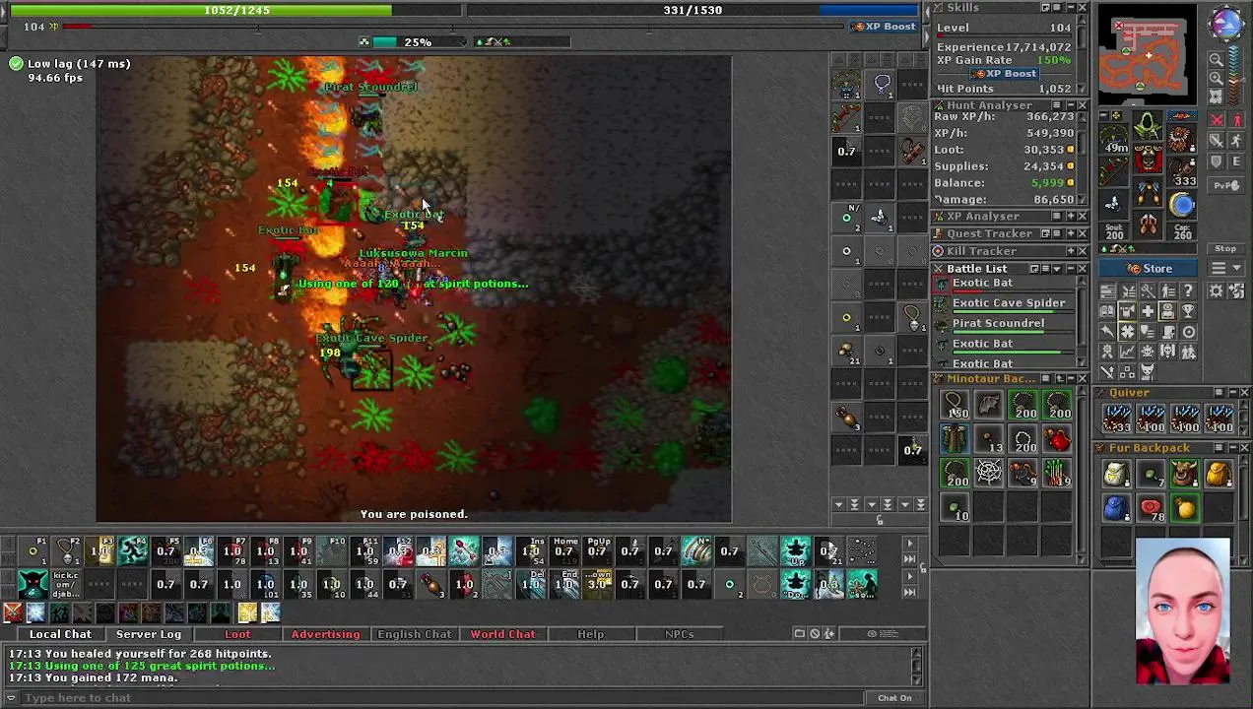Toggle the red standing figure stance icon
The image size is (1253, 709).
point(1236,119)
